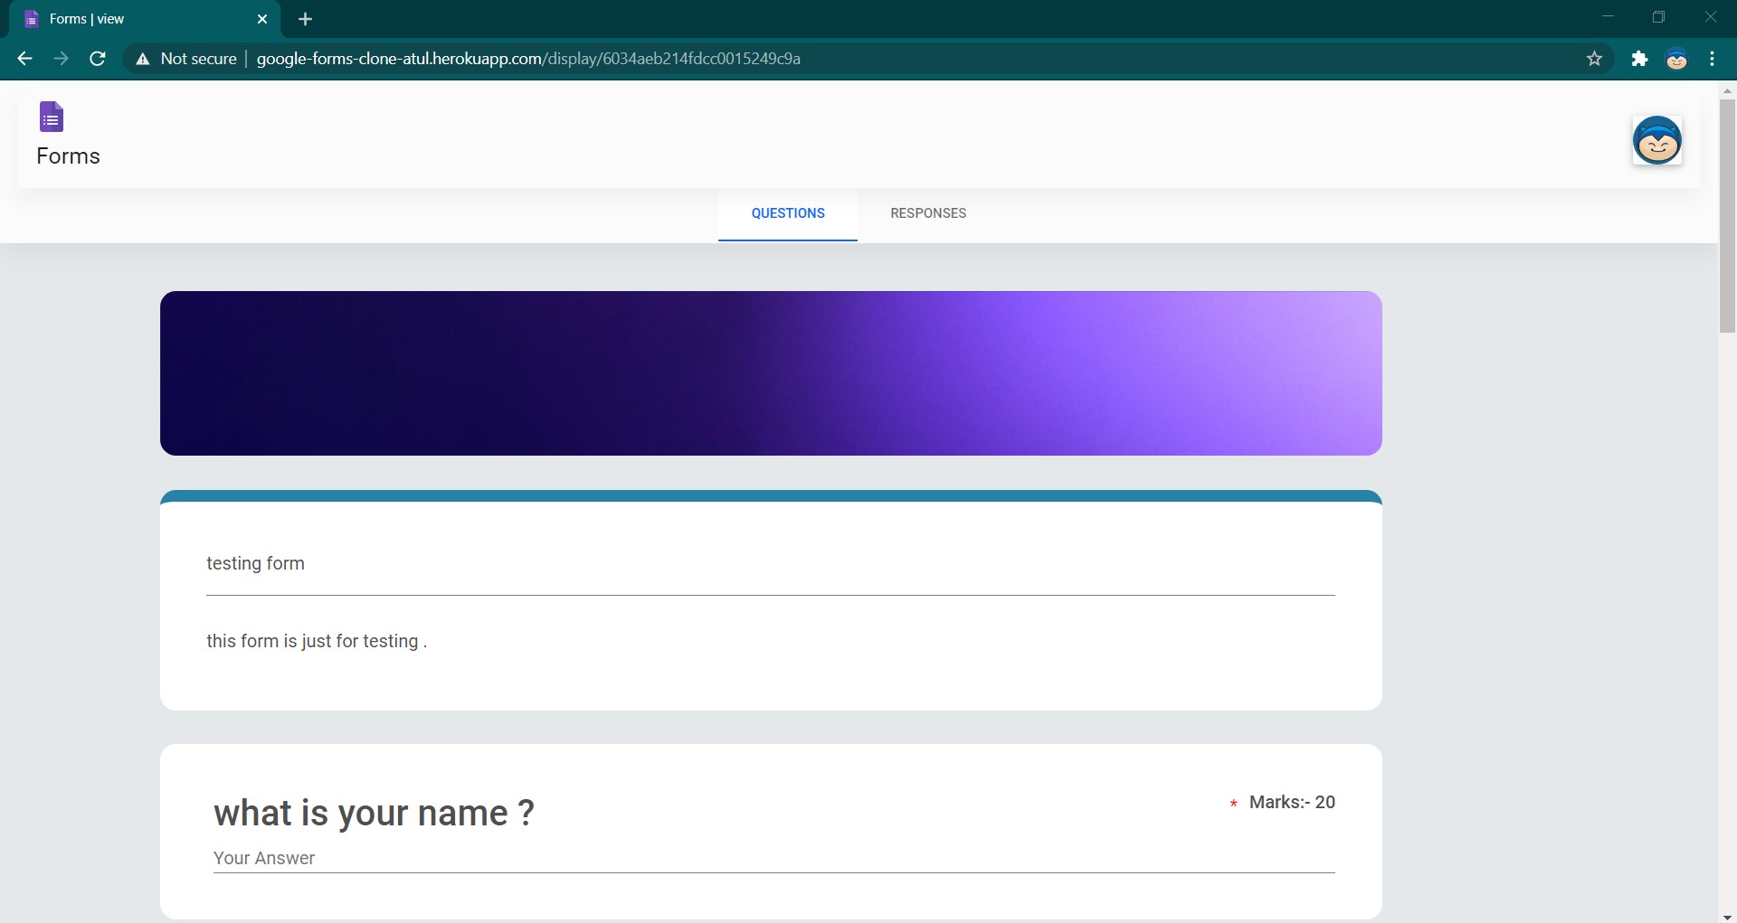Reload the current page
This screenshot has height=923, width=1737.
click(x=98, y=59)
